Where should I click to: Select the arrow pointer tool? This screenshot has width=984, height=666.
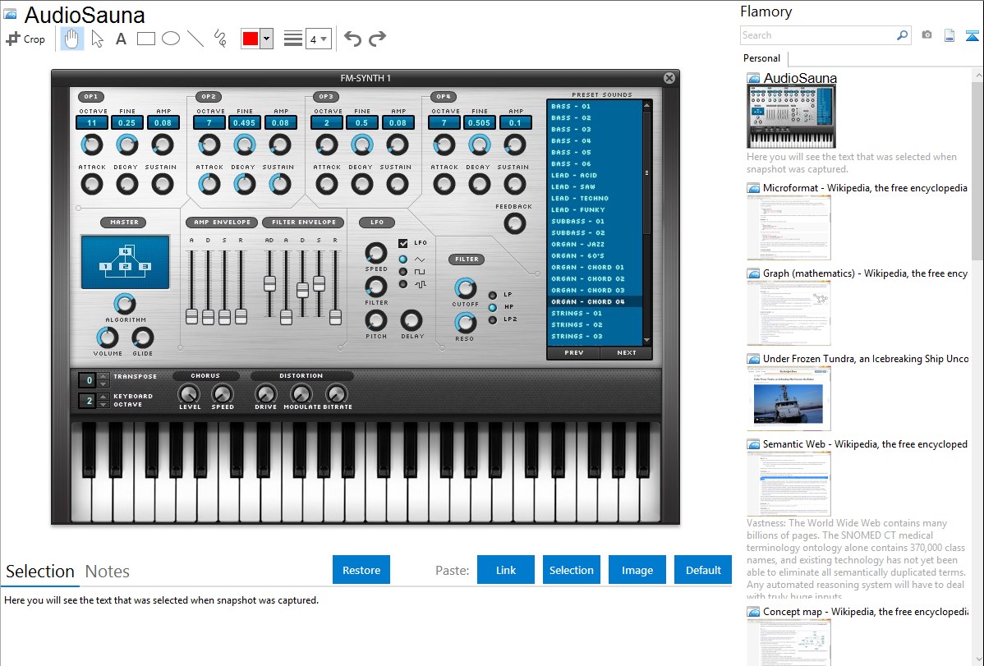pyautogui.click(x=97, y=39)
